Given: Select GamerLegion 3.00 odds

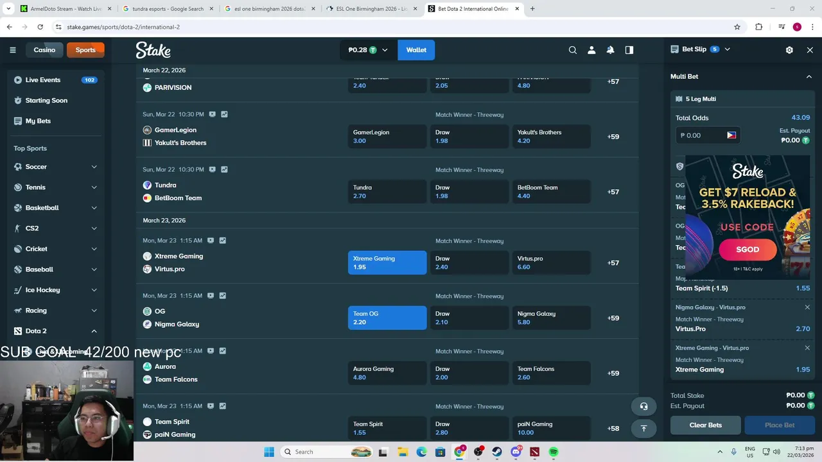Looking at the screenshot, I should coord(387,137).
